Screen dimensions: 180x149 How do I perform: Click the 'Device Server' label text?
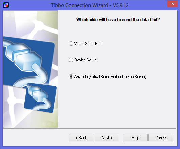coord(86,60)
